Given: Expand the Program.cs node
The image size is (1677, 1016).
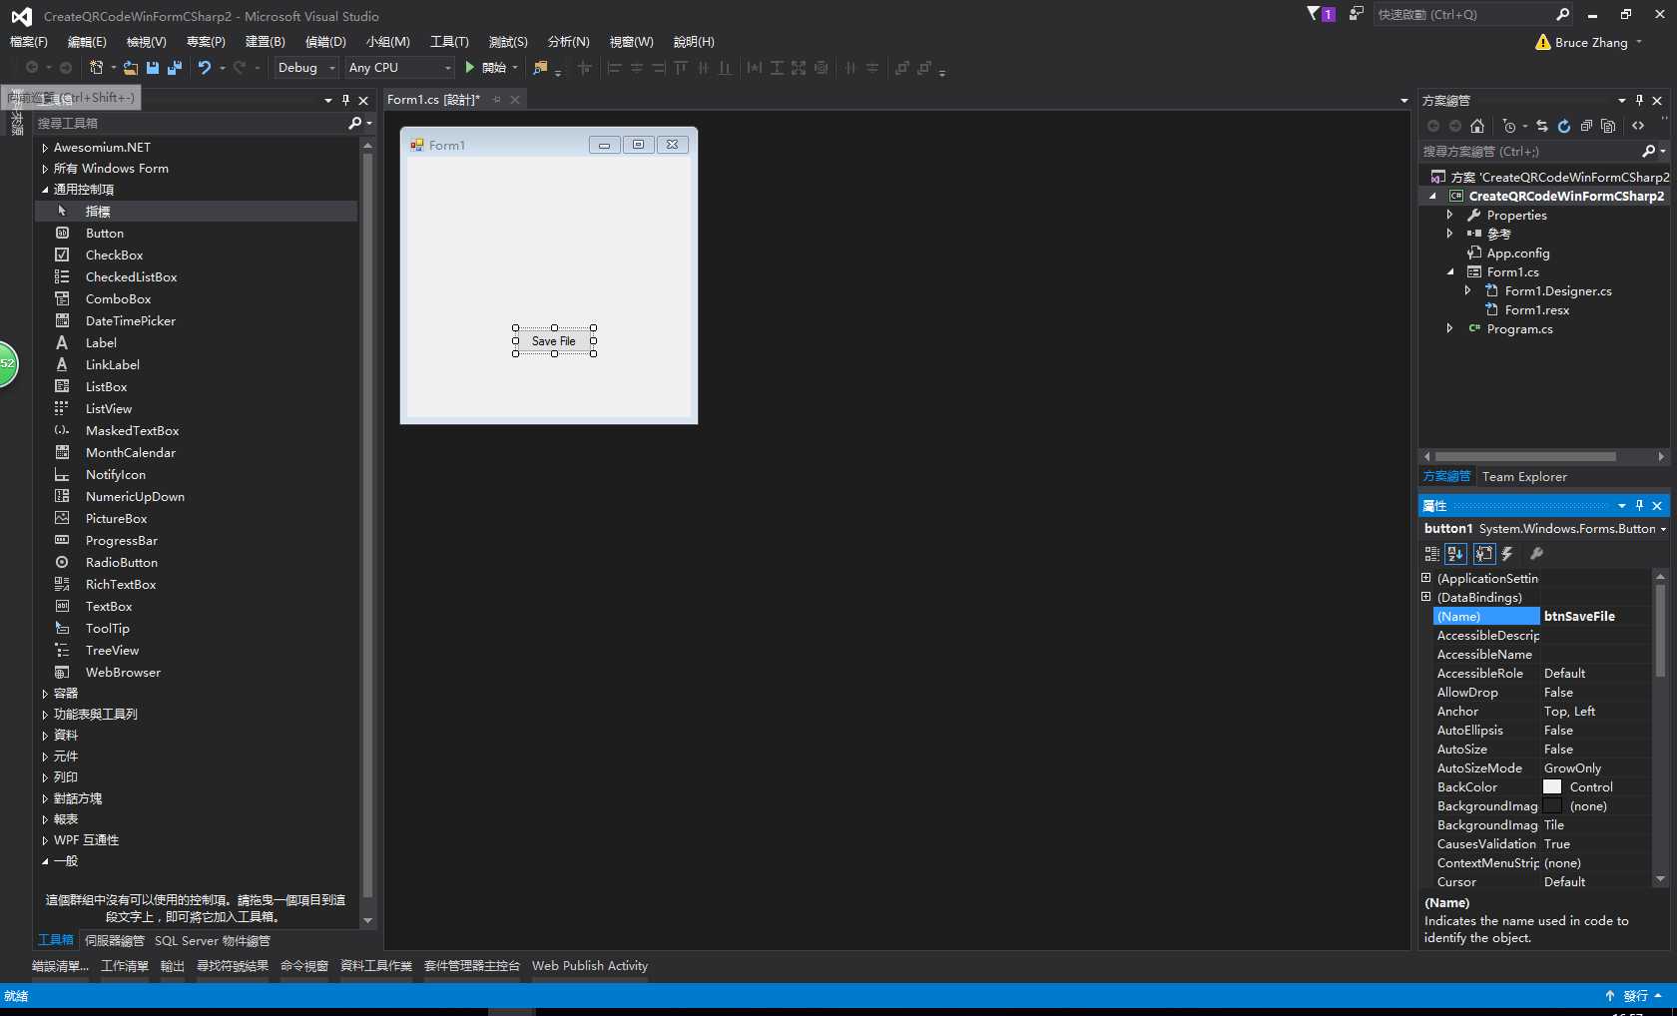Looking at the screenshot, I should [1449, 328].
